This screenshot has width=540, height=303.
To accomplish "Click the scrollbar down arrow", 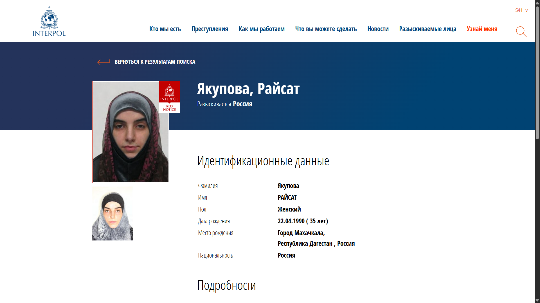I will [537, 300].
